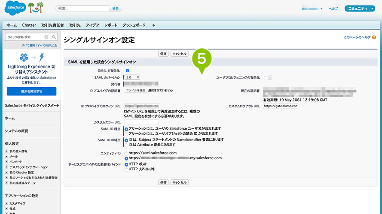Open help icon for this page
Image resolution: width=382 pixels, height=214 pixels.
[374, 37]
